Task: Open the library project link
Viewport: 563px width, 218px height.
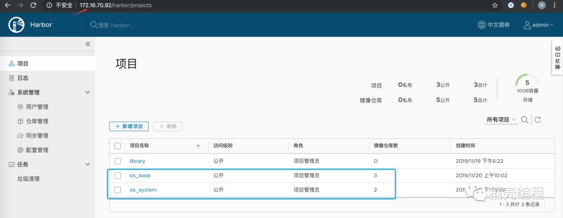Action: click(138, 161)
